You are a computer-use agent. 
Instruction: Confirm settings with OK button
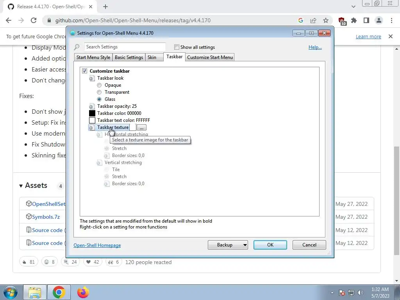pos(270,245)
